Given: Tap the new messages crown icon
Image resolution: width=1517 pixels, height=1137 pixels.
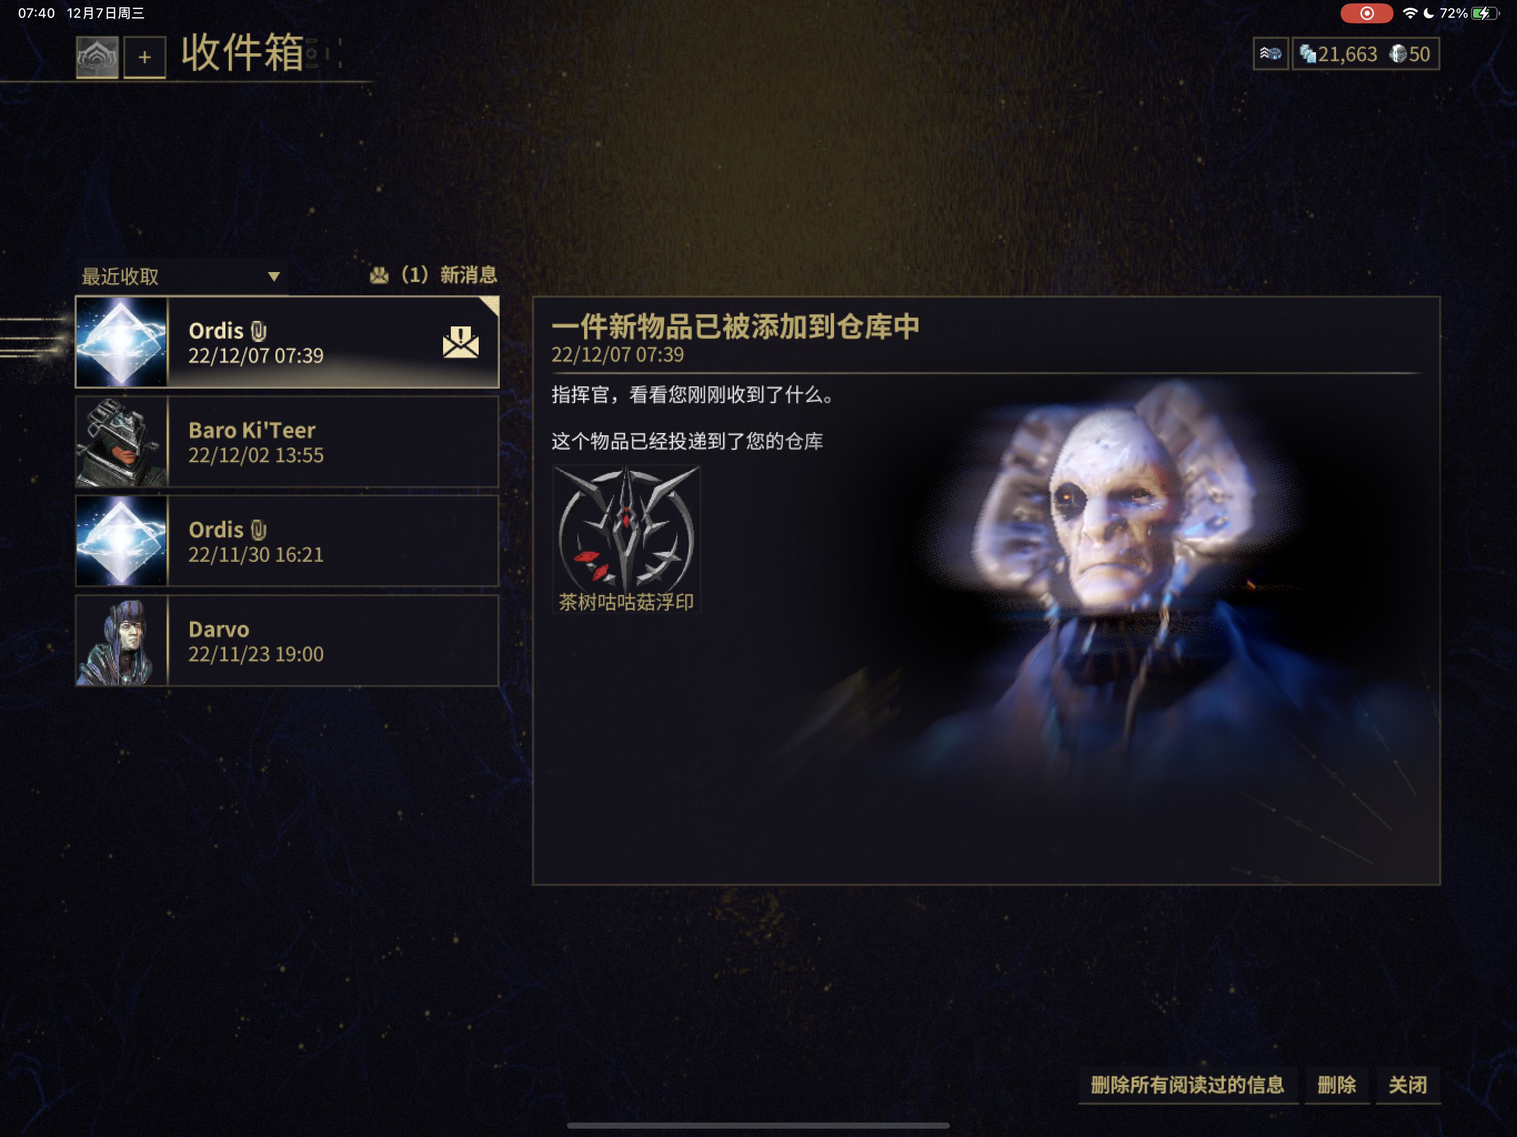Looking at the screenshot, I should coord(379,275).
